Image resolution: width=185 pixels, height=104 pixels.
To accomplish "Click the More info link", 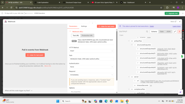I will [x=48, y=66].
